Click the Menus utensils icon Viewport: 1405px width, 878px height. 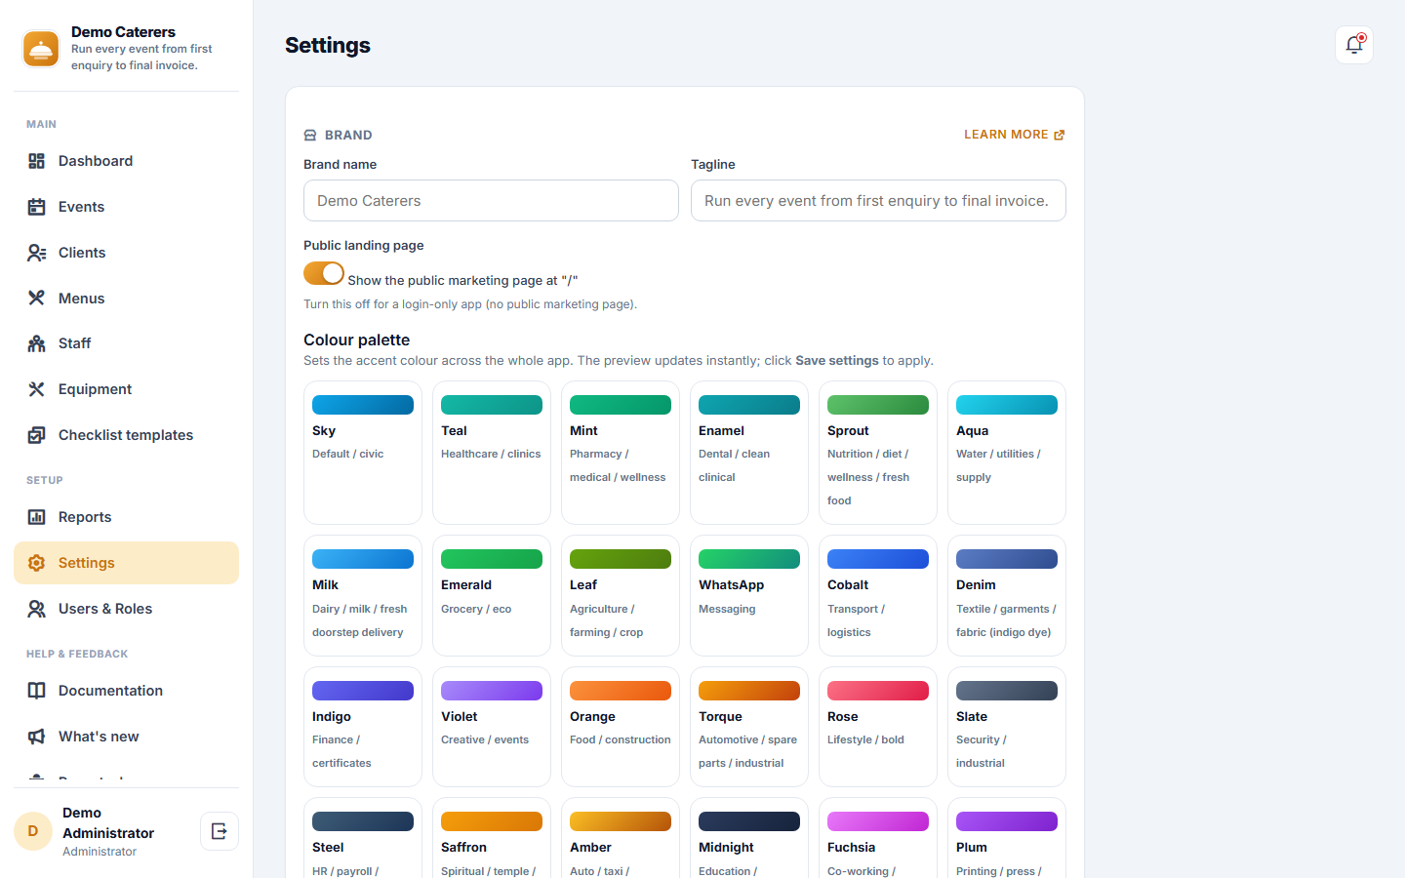pyautogui.click(x=36, y=299)
